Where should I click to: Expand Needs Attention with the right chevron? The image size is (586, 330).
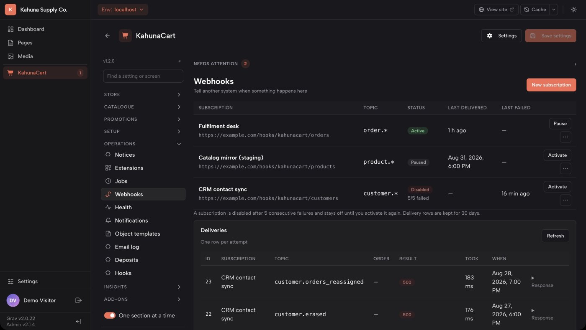[575, 64]
